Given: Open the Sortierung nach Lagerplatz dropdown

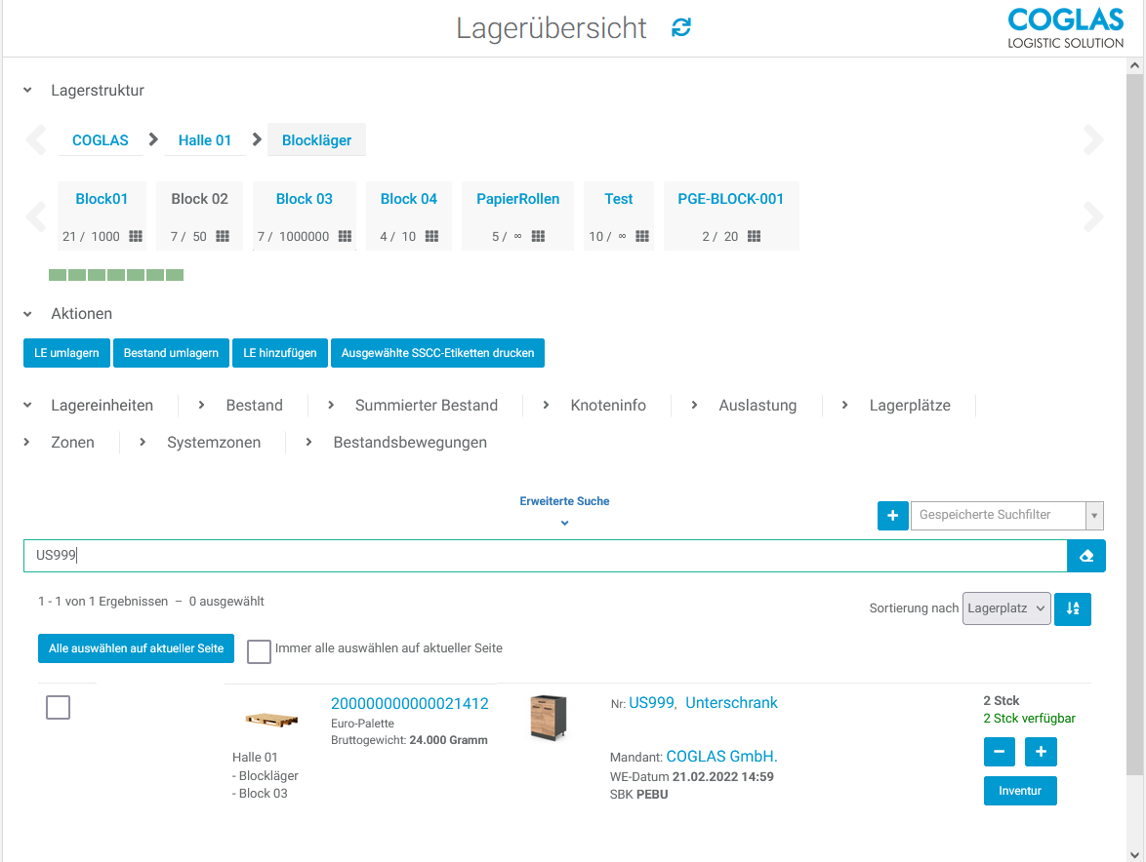Looking at the screenshot, I should [x=1006, y=608].
